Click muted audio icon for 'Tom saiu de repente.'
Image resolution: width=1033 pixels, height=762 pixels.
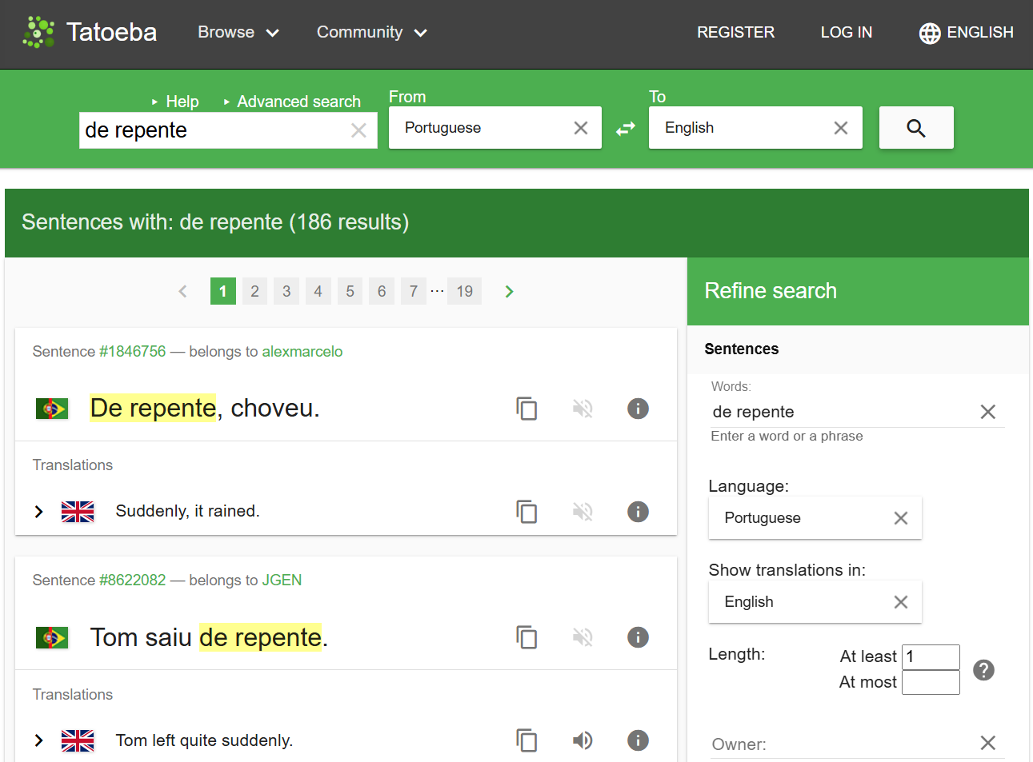coord(583,637)
